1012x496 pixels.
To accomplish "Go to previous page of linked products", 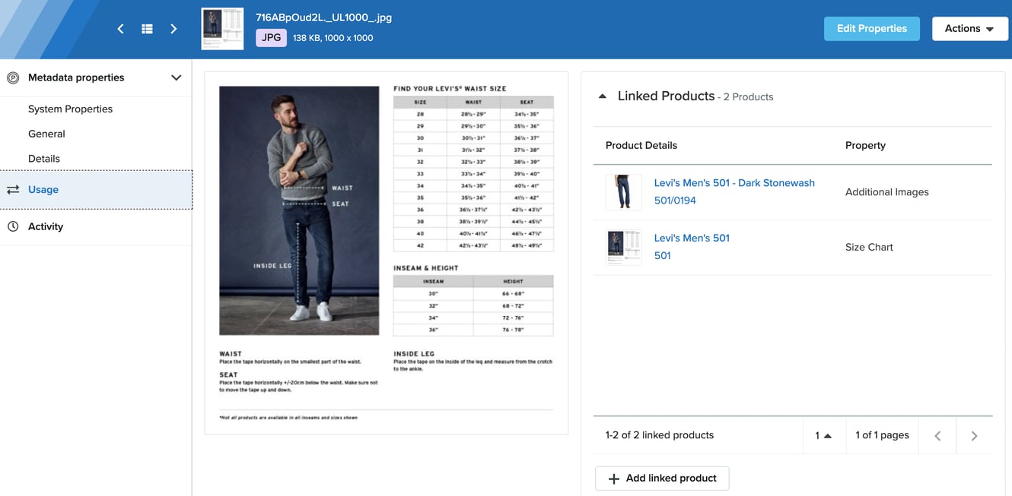I will [937, 436].
